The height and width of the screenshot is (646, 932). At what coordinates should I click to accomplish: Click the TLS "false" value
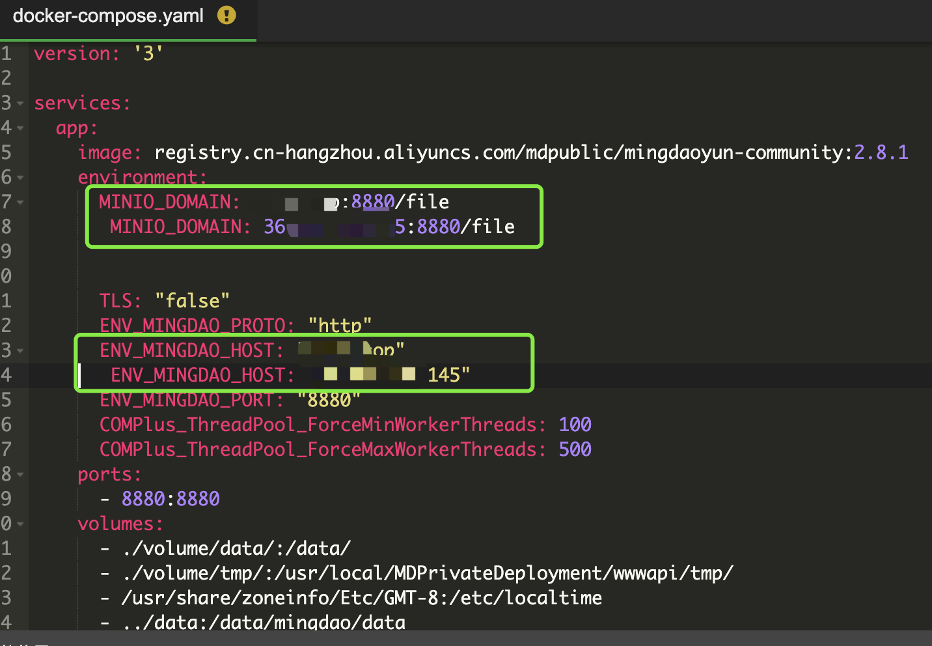tap(192, 301)
